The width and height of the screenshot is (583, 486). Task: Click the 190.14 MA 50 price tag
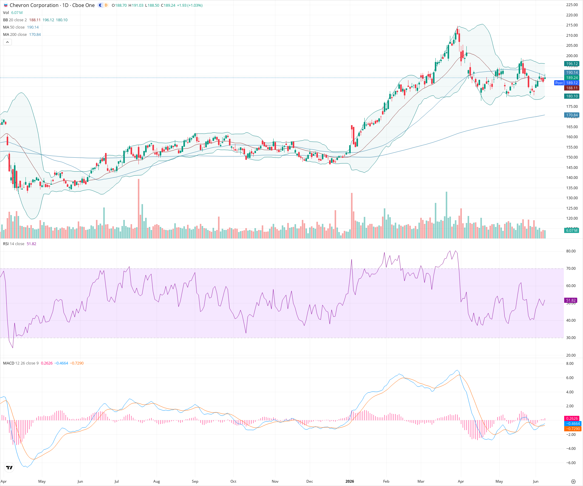tap(572, 73)
